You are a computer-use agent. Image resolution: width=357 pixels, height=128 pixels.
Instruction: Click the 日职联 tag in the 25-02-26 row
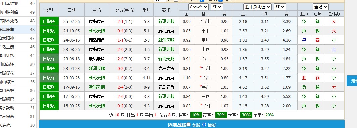tap(49, 21)
